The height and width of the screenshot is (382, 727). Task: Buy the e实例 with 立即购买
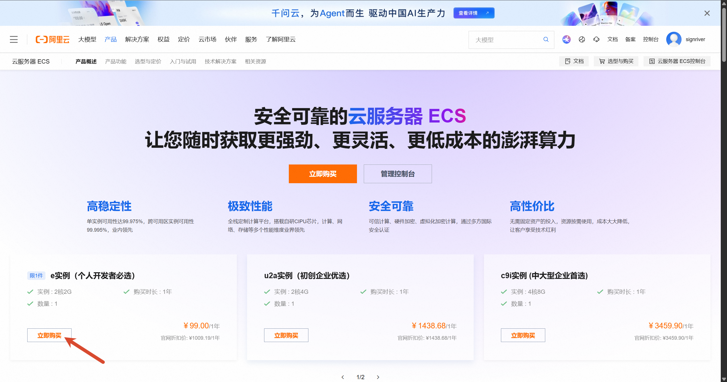pyautogui.click(x=49, y=335)
